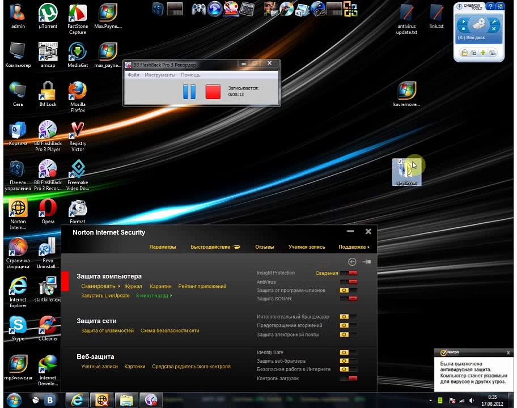The width and height of the screenshot is (517, 408).
Task: Open Защита от уязвимостей link
Action: [x=108, y=330]
